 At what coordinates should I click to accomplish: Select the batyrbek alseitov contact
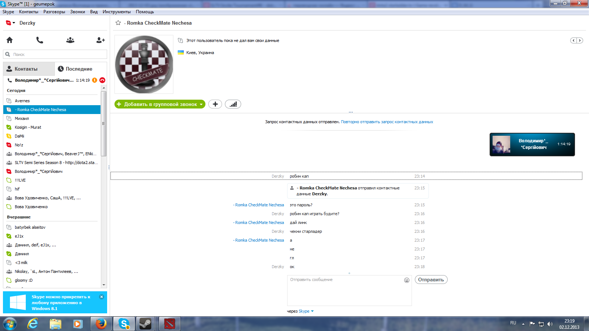[x=52, y=227]
